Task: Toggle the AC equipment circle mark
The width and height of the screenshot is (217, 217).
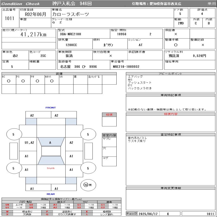Action: (9, 81)
